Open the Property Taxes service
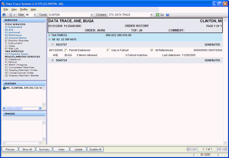The height and width of the screenshot is (158, 229). pyautogui.click(x=17, y=54)
